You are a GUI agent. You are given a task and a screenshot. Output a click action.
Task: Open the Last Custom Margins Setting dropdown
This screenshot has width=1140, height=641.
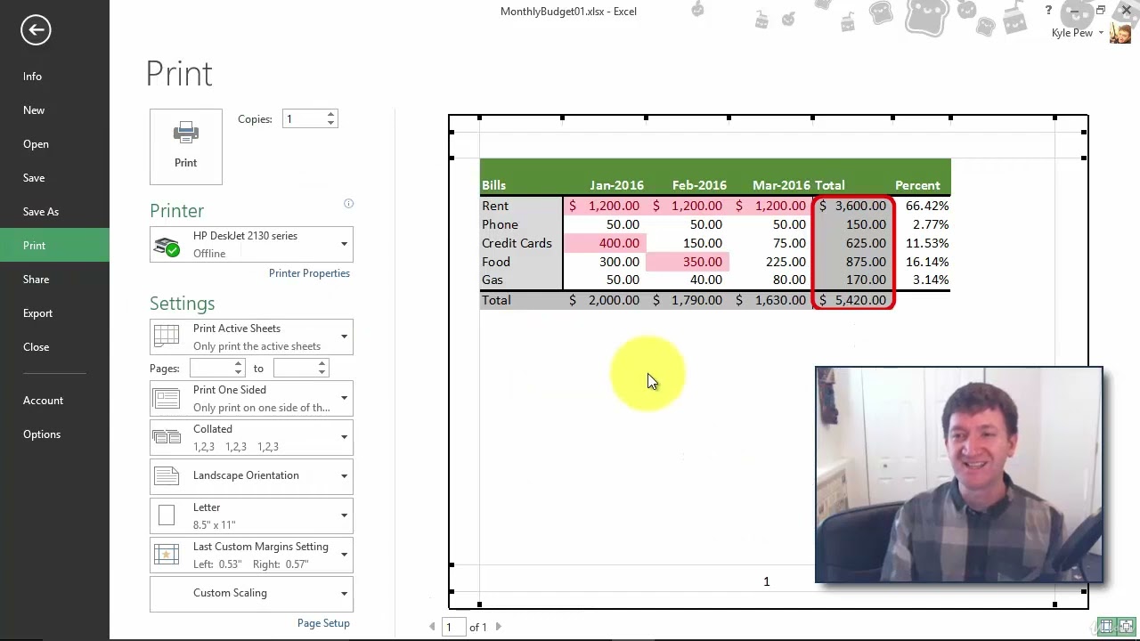point(344,555)
